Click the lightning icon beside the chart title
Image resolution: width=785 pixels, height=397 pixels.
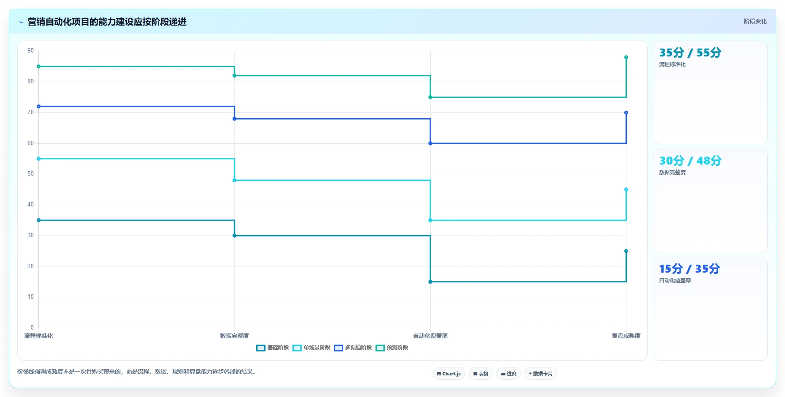(x=21, y=22)
